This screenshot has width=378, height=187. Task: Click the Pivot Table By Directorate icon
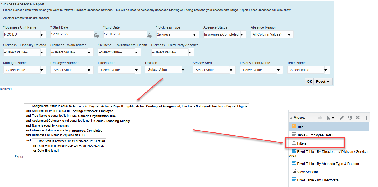[294, 180]
